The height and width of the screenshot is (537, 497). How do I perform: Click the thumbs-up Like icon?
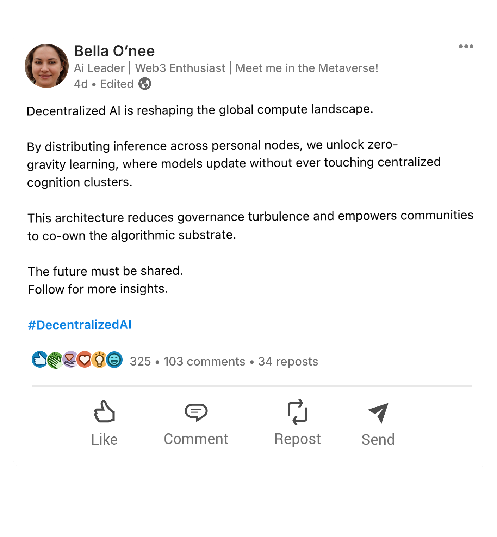pos(104,411)
